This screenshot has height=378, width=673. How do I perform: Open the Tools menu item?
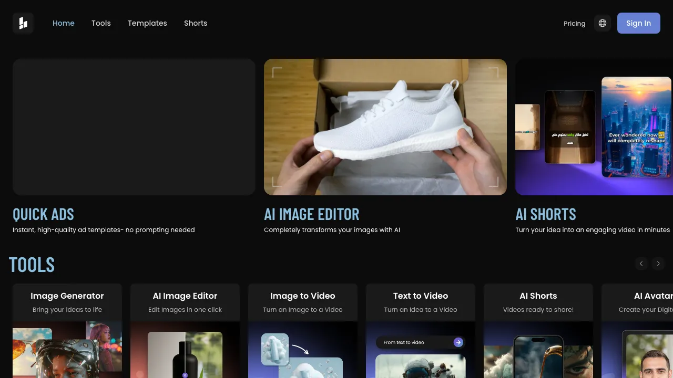point(101,23)
